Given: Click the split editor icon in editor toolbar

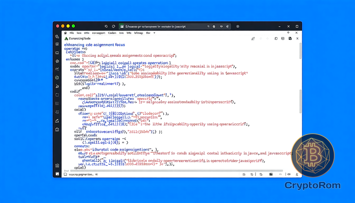Looking at the screenshot, I should (x=276, y=39).
